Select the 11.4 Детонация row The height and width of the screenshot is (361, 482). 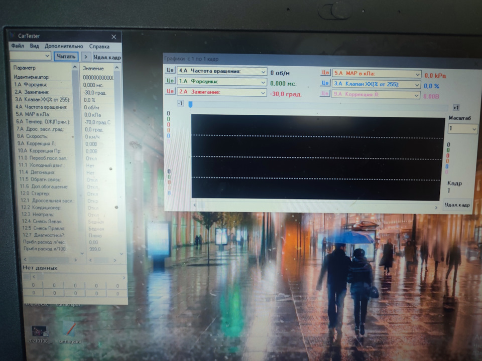pos(37,172)
